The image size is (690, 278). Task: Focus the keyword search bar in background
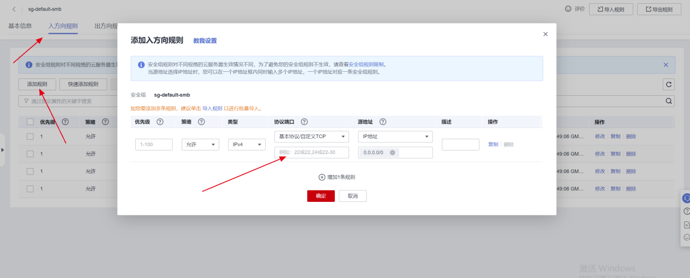pos(346,101)
